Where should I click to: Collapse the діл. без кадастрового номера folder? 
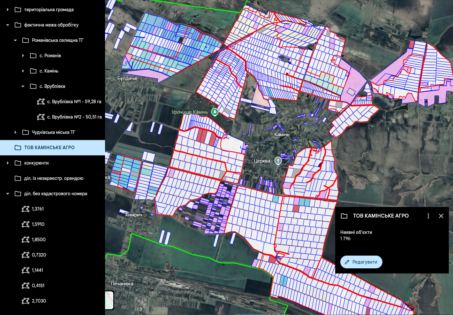point(8,194)
